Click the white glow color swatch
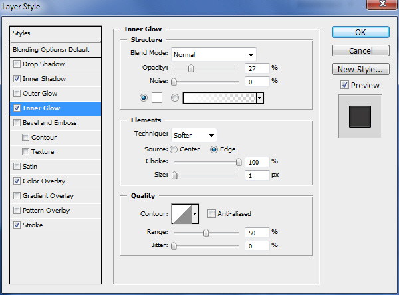The height and width of the screenshot is (295, 399). tap(157, 98)
